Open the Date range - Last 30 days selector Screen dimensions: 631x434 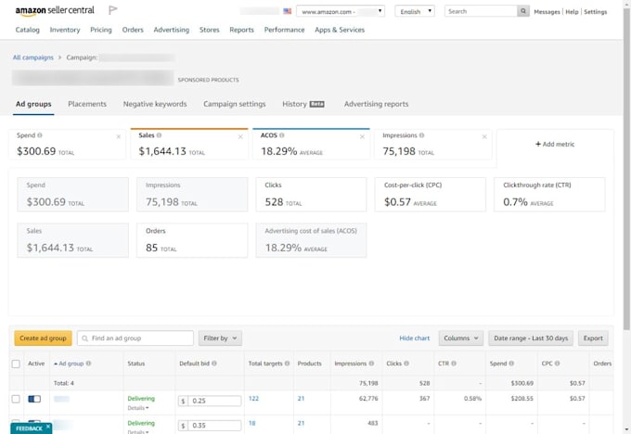(531, 338)
